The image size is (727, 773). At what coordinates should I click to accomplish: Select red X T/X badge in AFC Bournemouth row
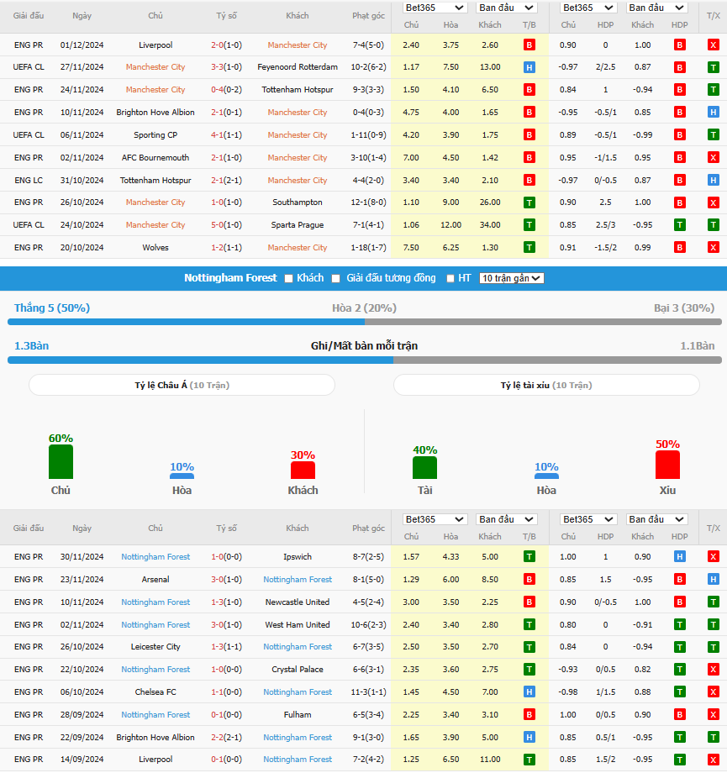pos(714,158)
